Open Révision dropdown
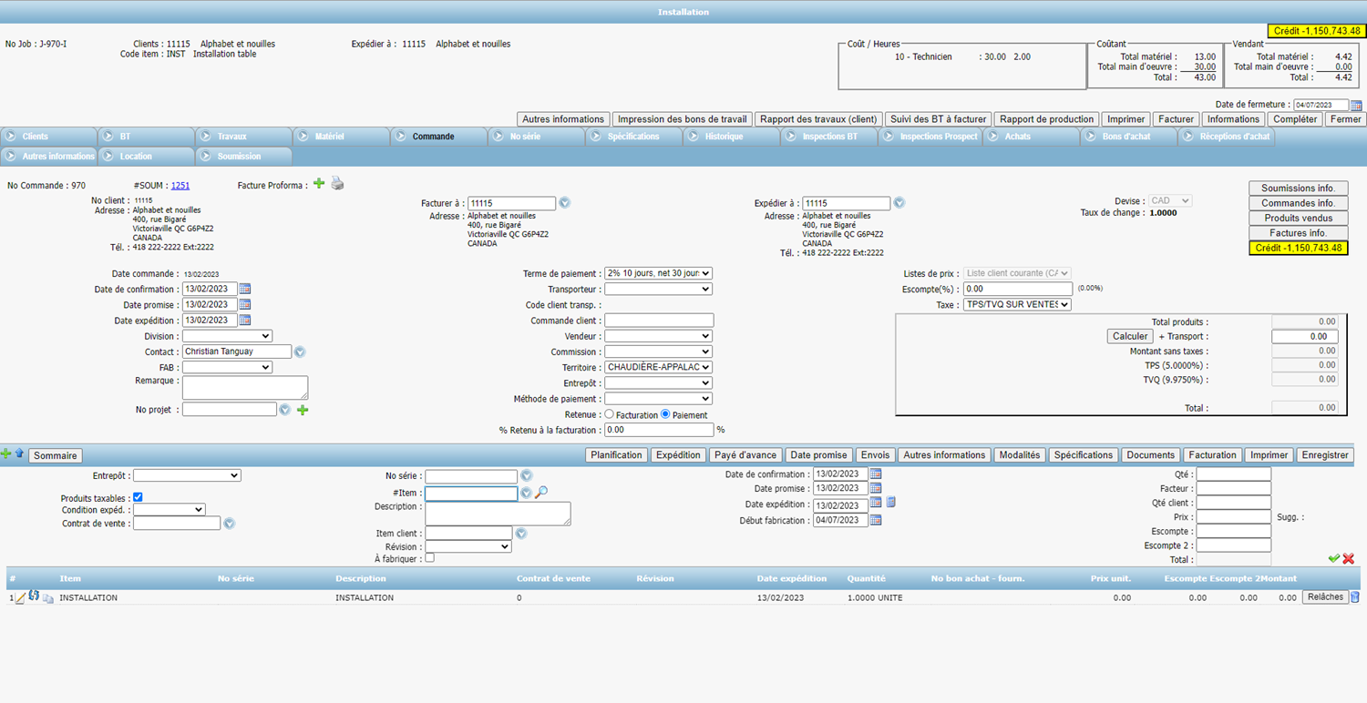This screenshot has width=1367, height=703. pos(468,546)
